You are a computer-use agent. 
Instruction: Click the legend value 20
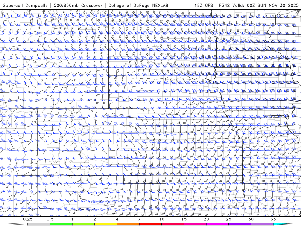pyautogui.click(x=206, y=219)
